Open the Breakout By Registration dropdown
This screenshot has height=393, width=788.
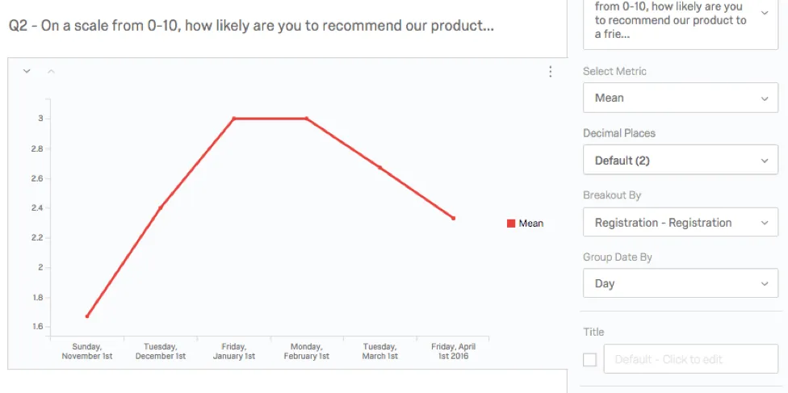(x=680, y=223)
